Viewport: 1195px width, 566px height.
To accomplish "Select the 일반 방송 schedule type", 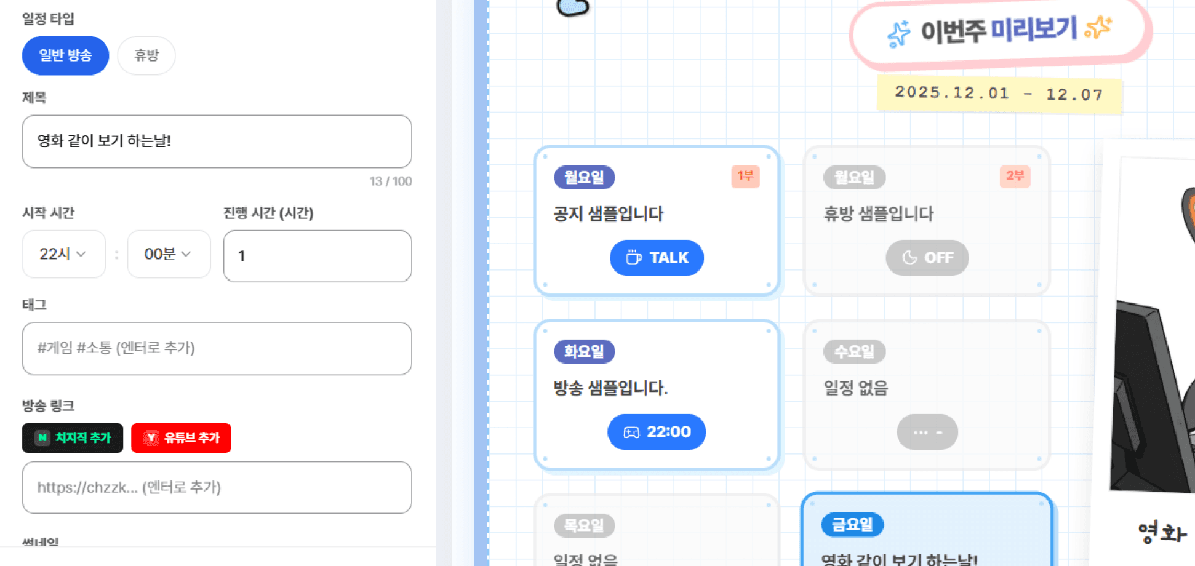I will coord(65,55).
